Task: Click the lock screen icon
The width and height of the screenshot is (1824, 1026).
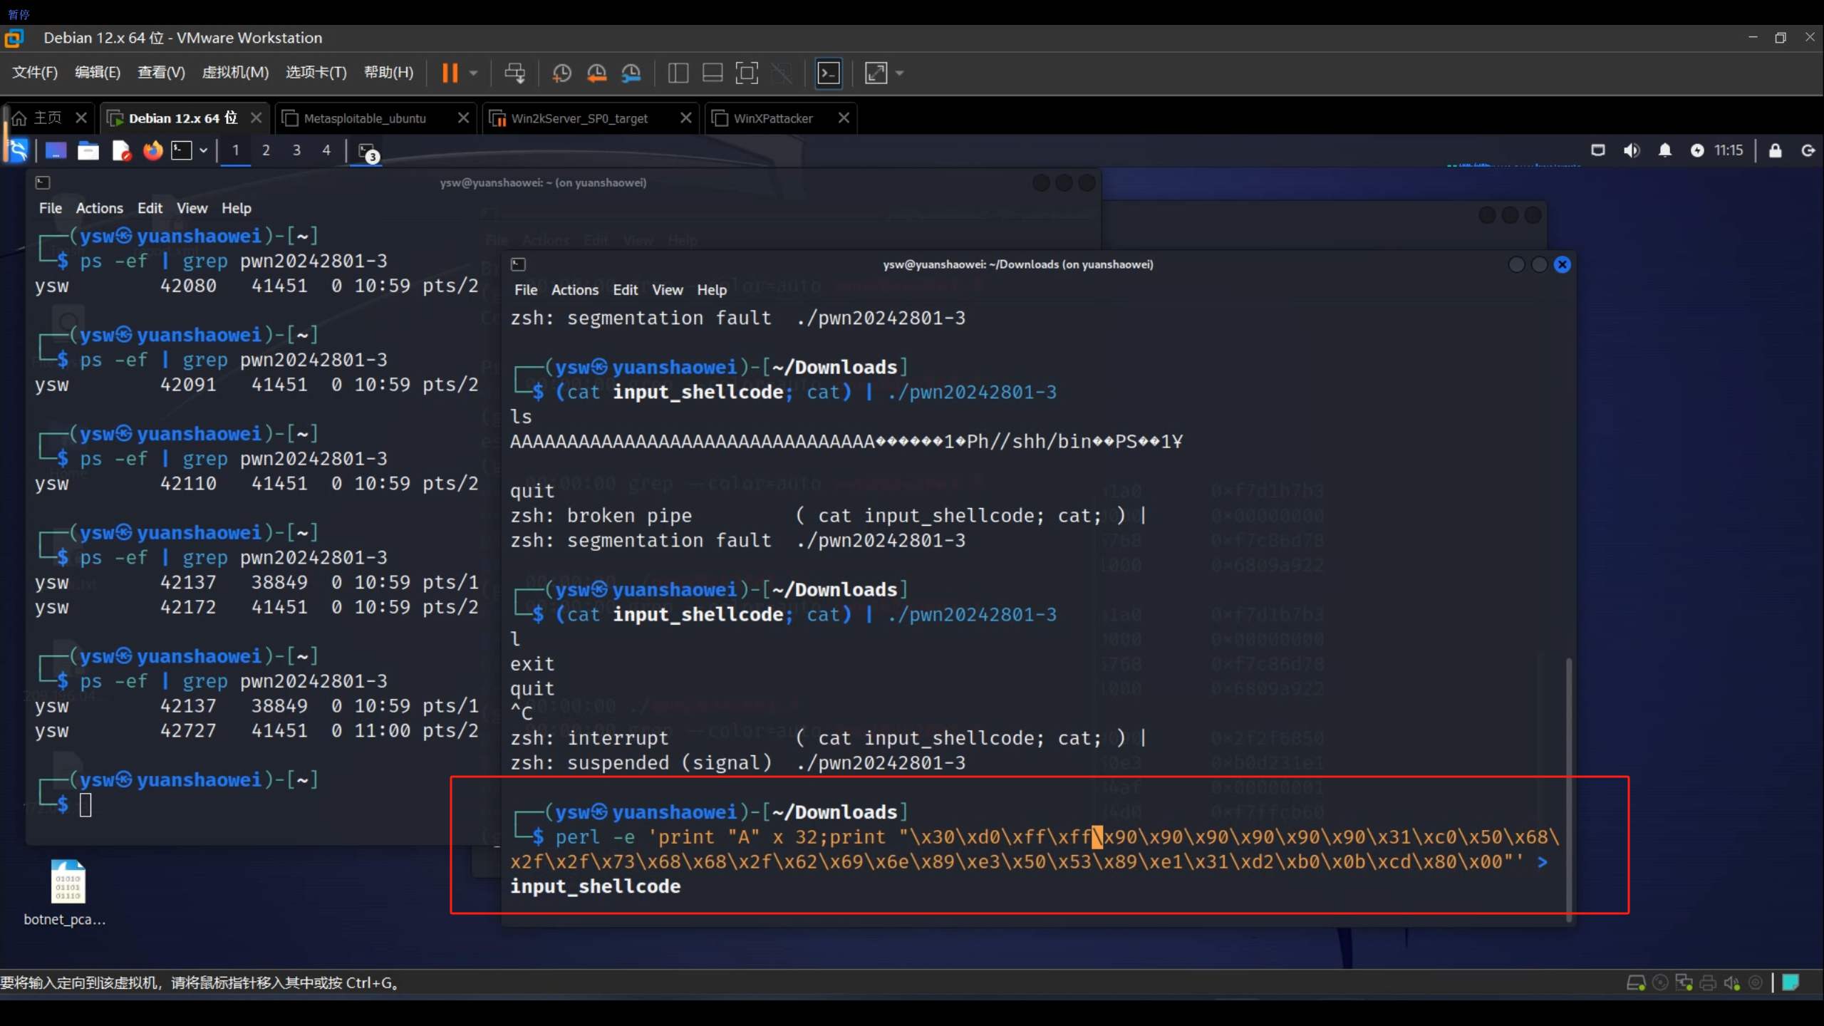Action: tap(1775, 150)
